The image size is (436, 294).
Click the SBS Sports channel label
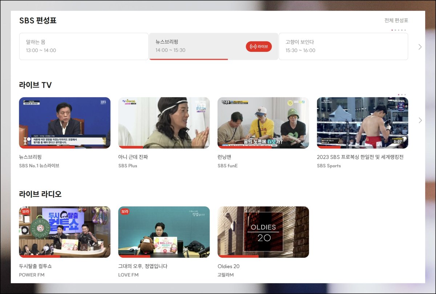point(329,166)
